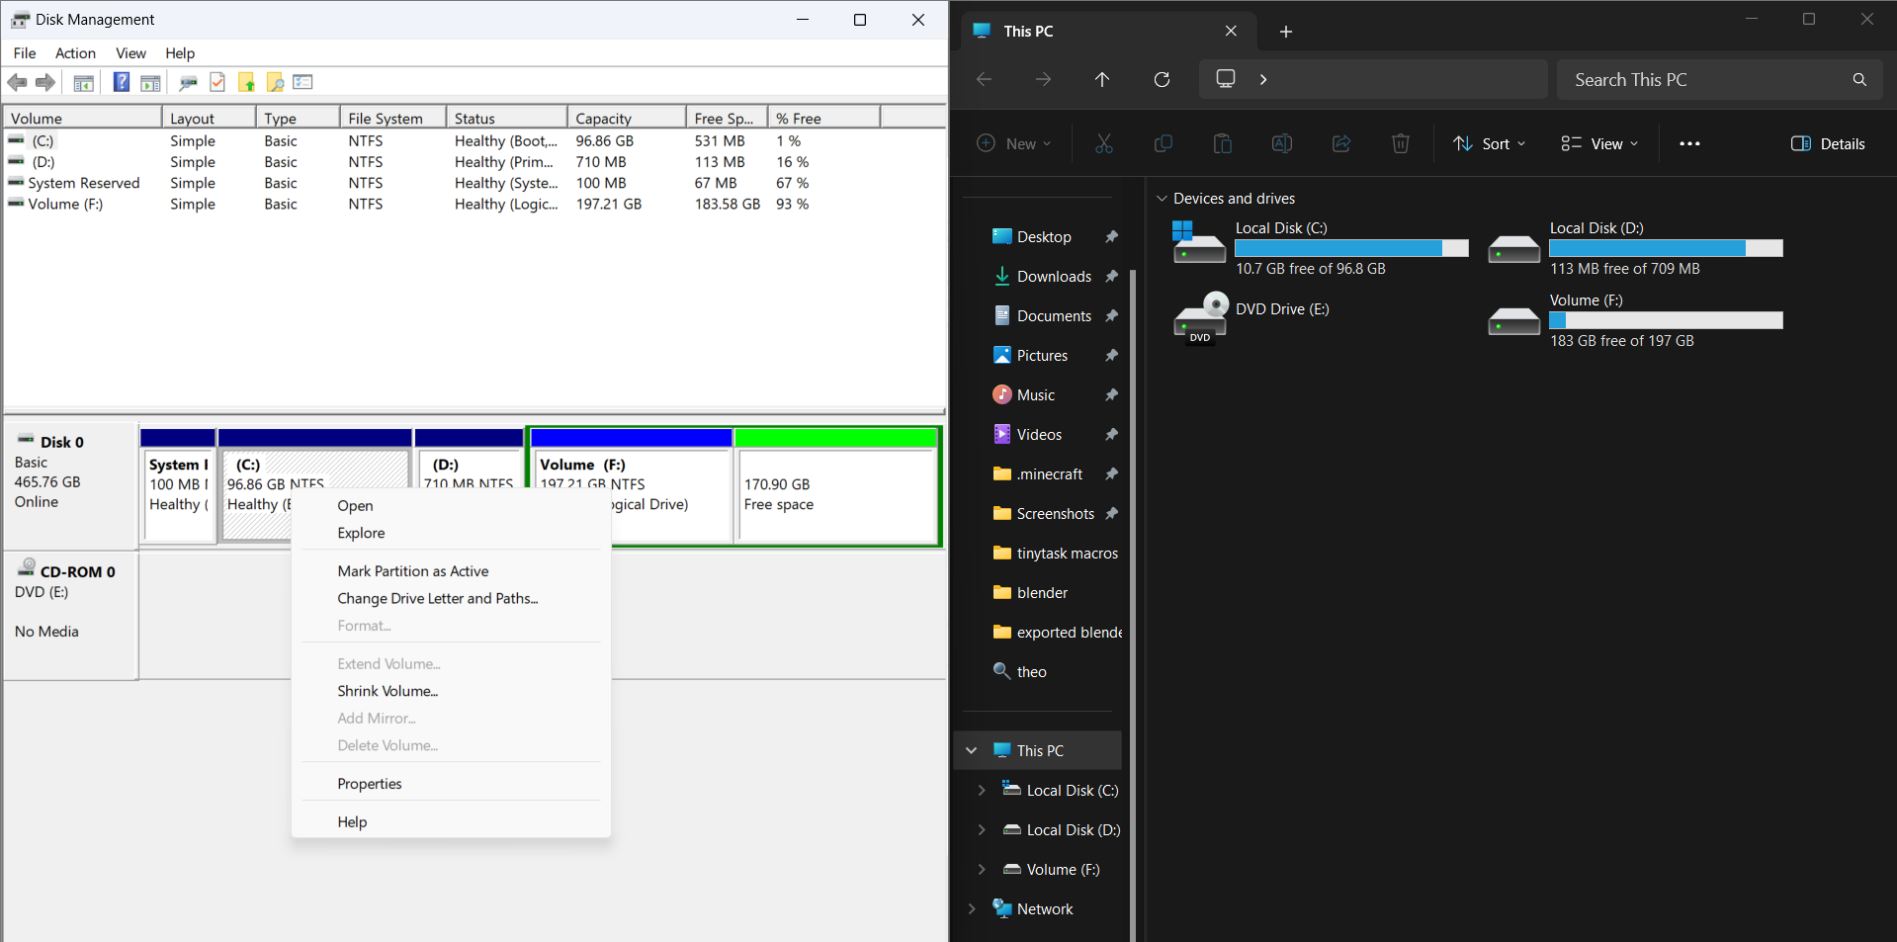The width and height of the screenshot is (1897, 942).
Task: Open the Sort dropdown
Action: click(x=1489, y=143)
